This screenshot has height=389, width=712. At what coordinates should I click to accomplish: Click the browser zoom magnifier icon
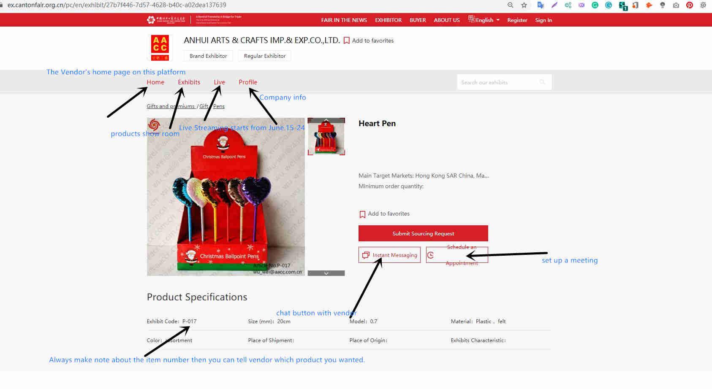[x=511, y=5]
